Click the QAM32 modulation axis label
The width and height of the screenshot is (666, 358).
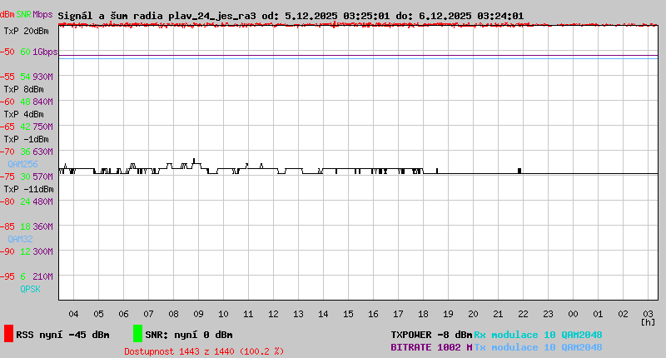(20, 238)
